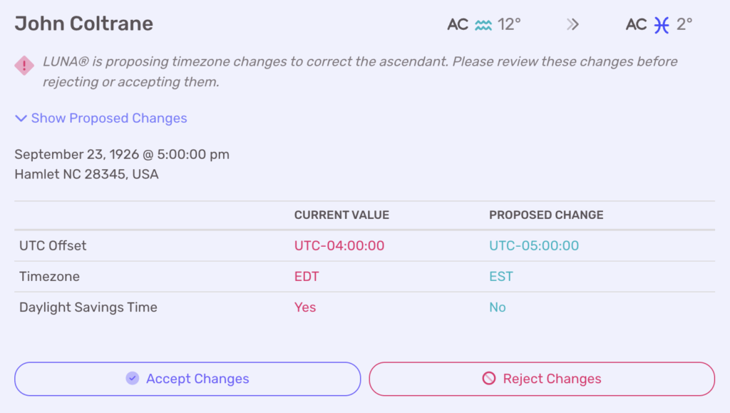
Task: Click the Pisces ascendant symbol
Action: [x=662, y=25]
